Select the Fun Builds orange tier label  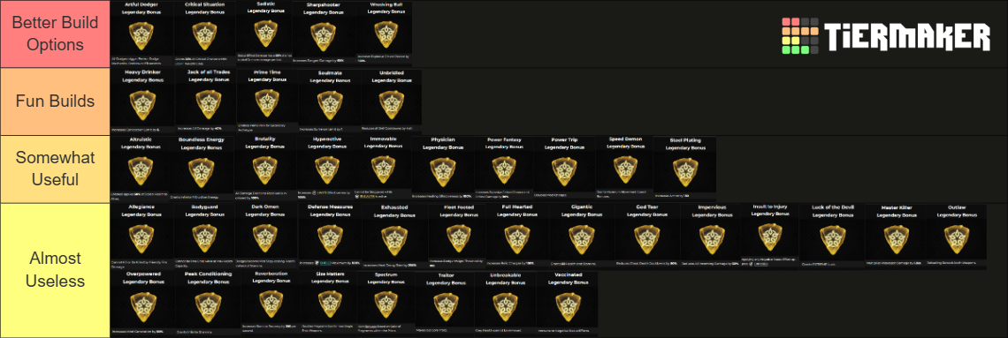[55, 101]
